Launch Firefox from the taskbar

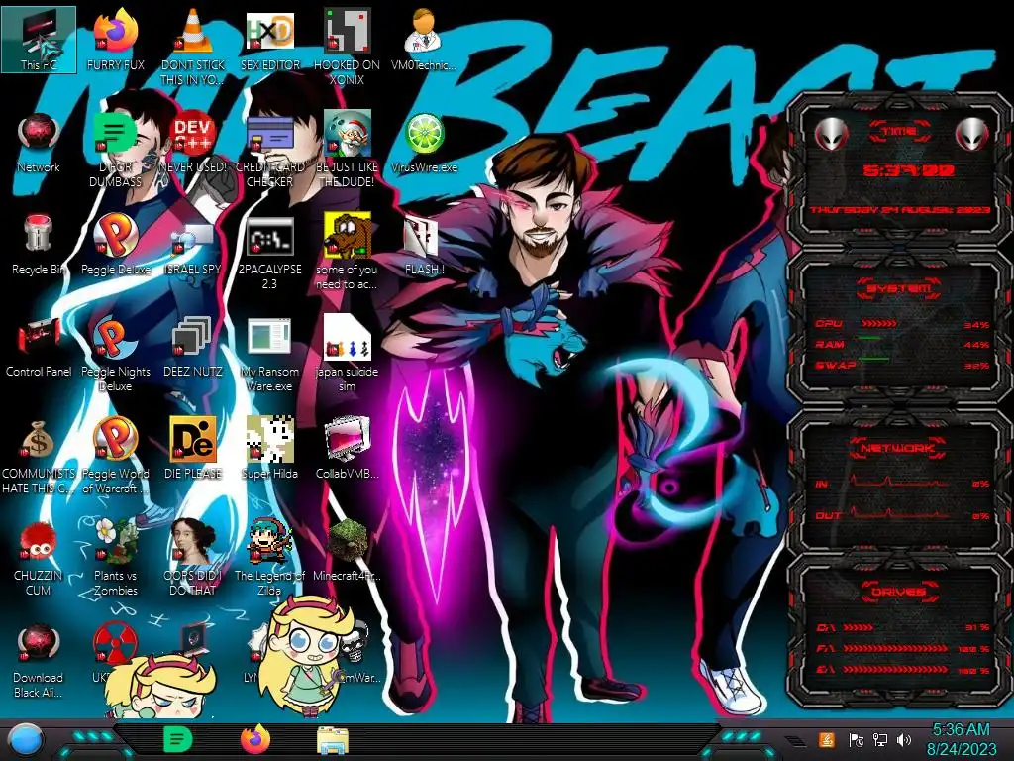tap(255, 739)
